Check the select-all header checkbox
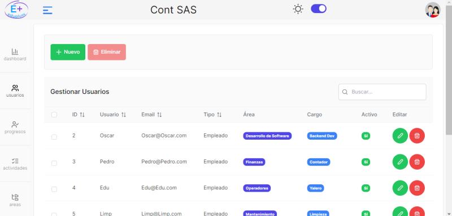This screenshot has height=216, width=452. [x=54, y=115]
